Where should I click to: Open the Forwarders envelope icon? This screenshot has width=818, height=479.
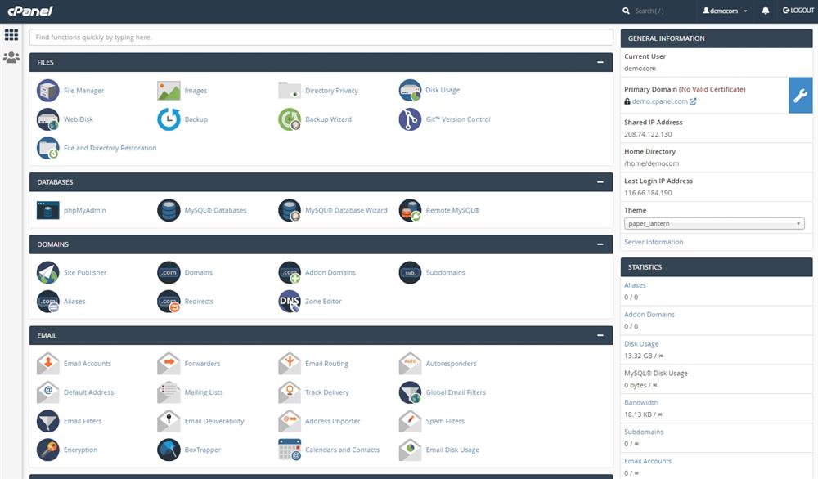tap(169, 364)
